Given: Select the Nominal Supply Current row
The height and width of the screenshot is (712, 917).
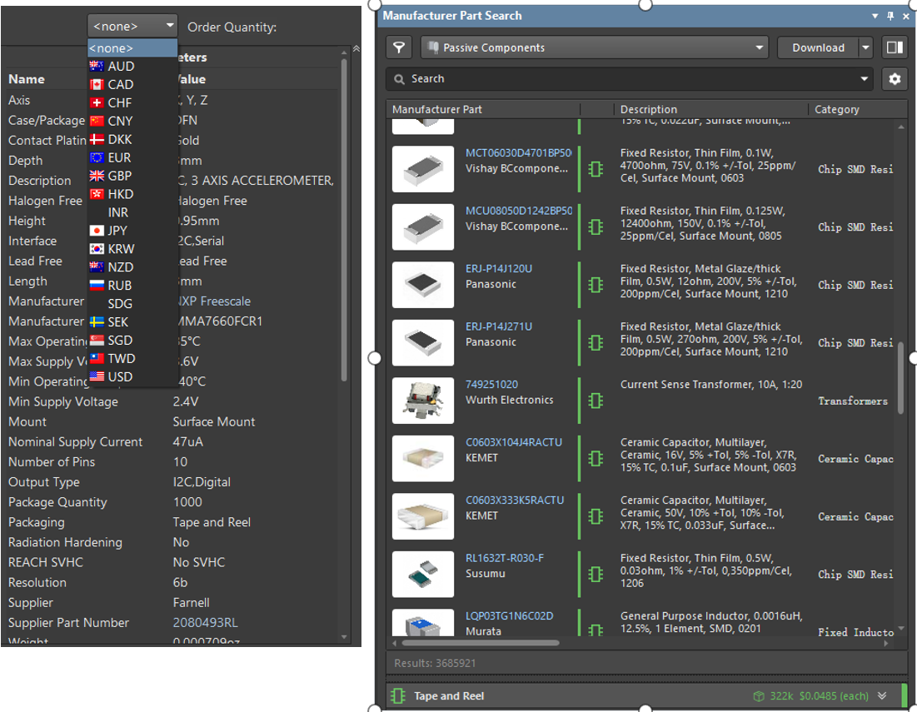Looking at the screenshot, I should coord(172,441).
